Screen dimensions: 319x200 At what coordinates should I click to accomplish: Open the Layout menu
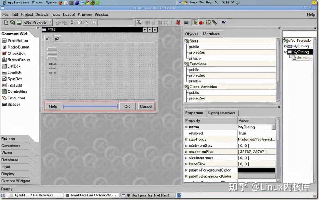click(69, 15)
